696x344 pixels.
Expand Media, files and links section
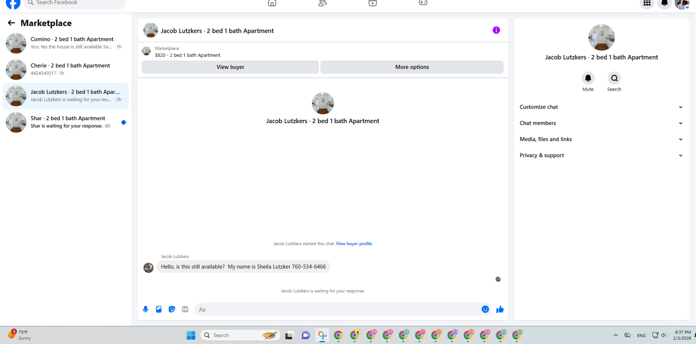pyautogui.click(x=601, y=139)
